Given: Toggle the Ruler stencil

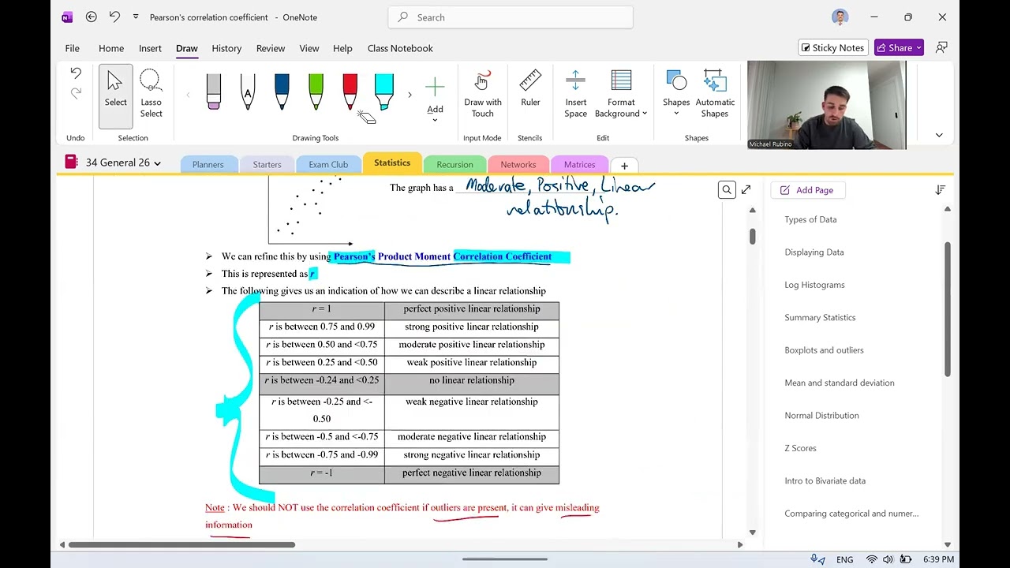Looking at the screenshot, I should point(530,88).
